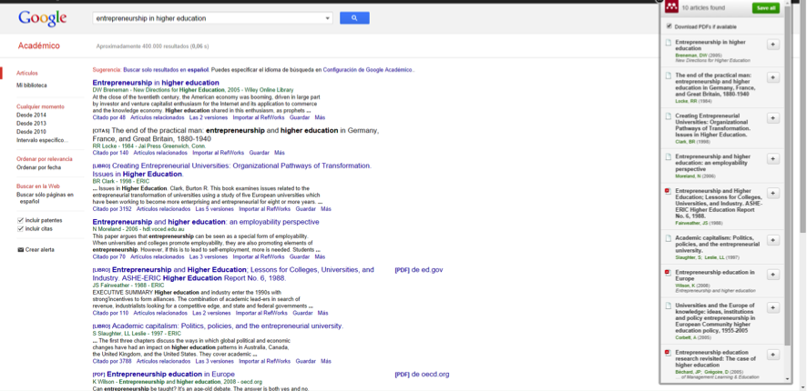Click red PDF icon beside Wilson entry
Image resolution: width=807 pixels, height=391 pixels.
pyautogui.click(x=668, y=272)
